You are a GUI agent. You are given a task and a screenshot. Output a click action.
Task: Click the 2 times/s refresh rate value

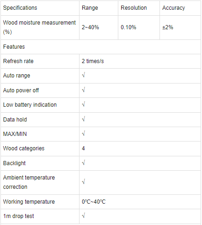pos(93,61)
